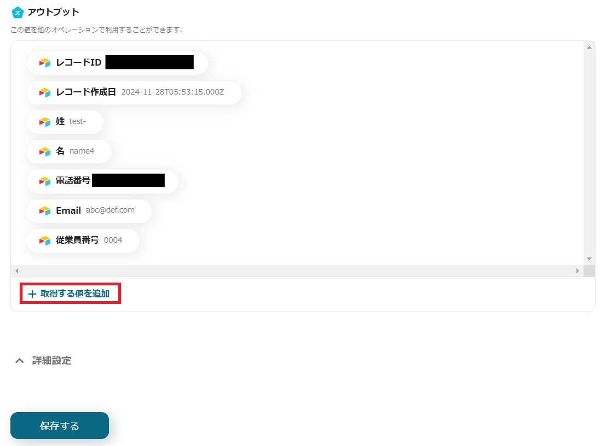Click the Airtable icon beside 従業員番号
Screen dimensions: 606x446
tap(45, 240)
